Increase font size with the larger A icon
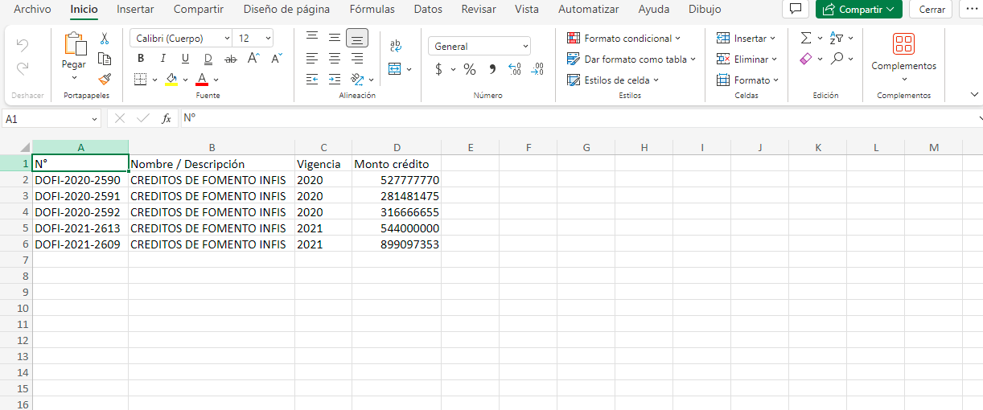The height and width of the screenshot is (410, 983). pyautogui.click(x=253, y=58)
